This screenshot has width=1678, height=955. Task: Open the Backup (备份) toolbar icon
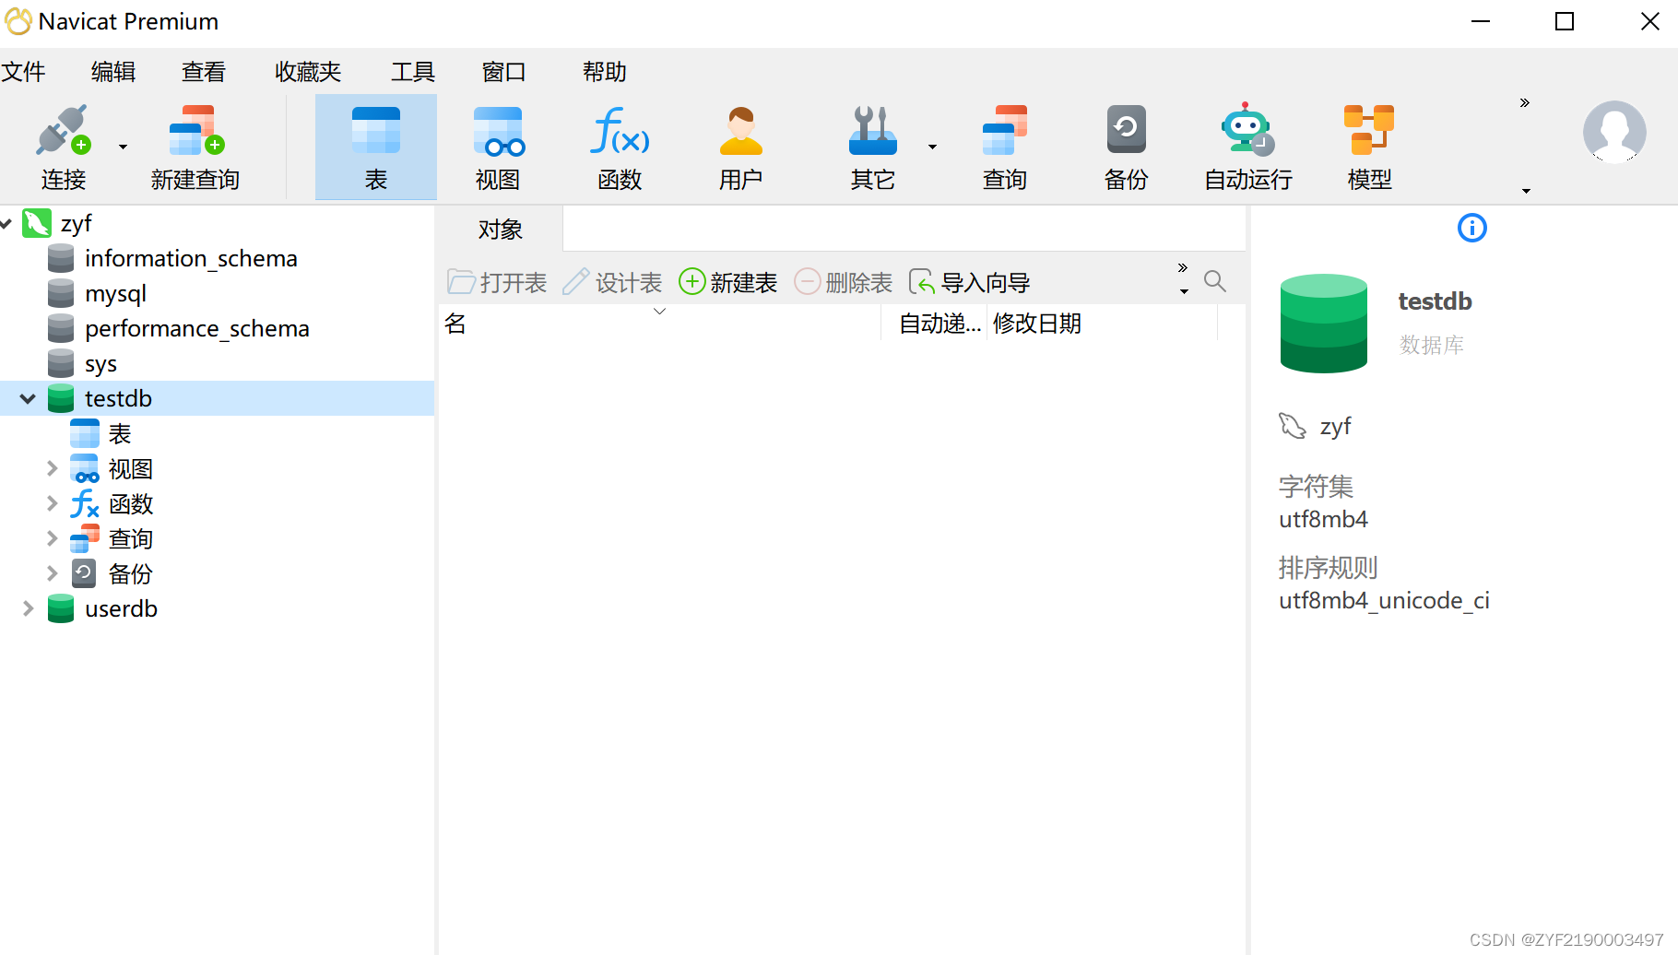point(1127,130)
